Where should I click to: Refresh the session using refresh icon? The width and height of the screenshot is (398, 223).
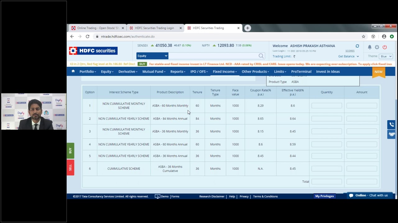pyautogui.click(x=357, y=46)
